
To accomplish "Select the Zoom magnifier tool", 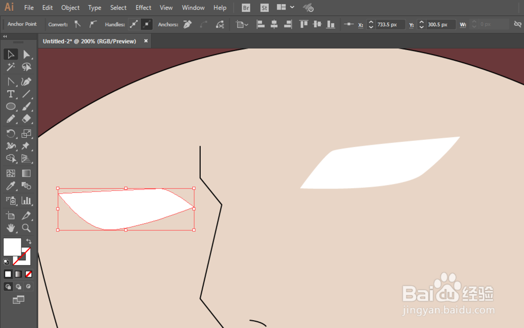I will pos(26,228).
